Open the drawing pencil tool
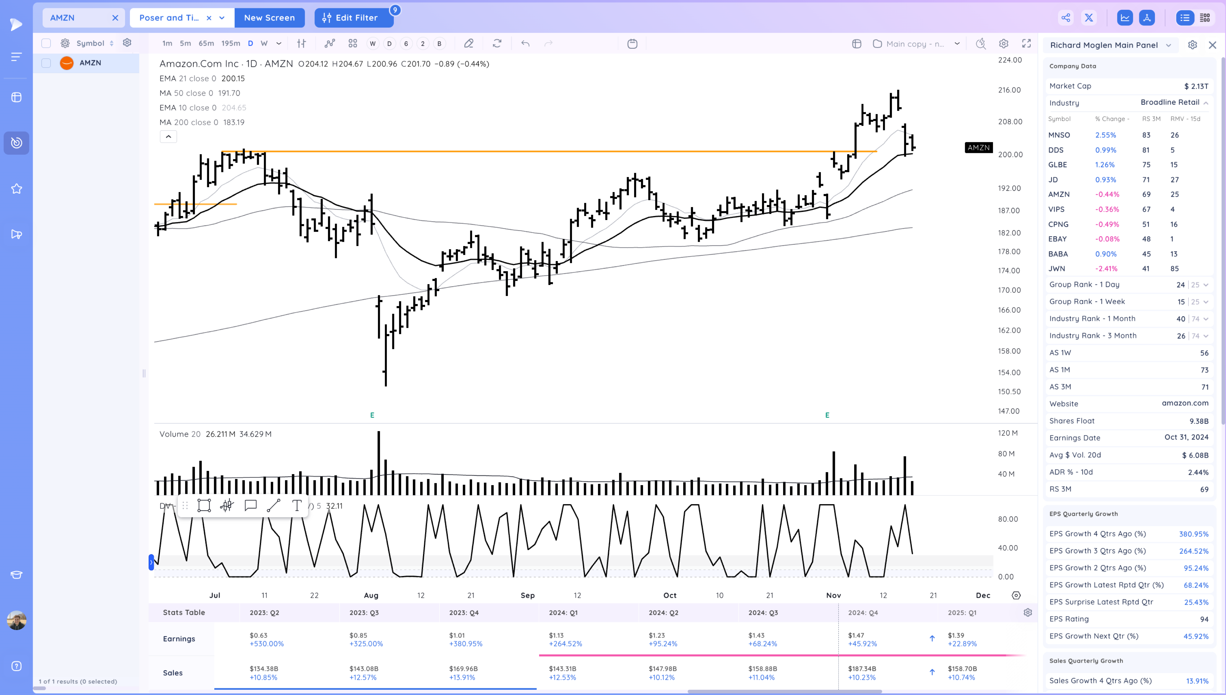Image resolution: width=1226 pixels, height=695 pixels. [x=469, y=44]
